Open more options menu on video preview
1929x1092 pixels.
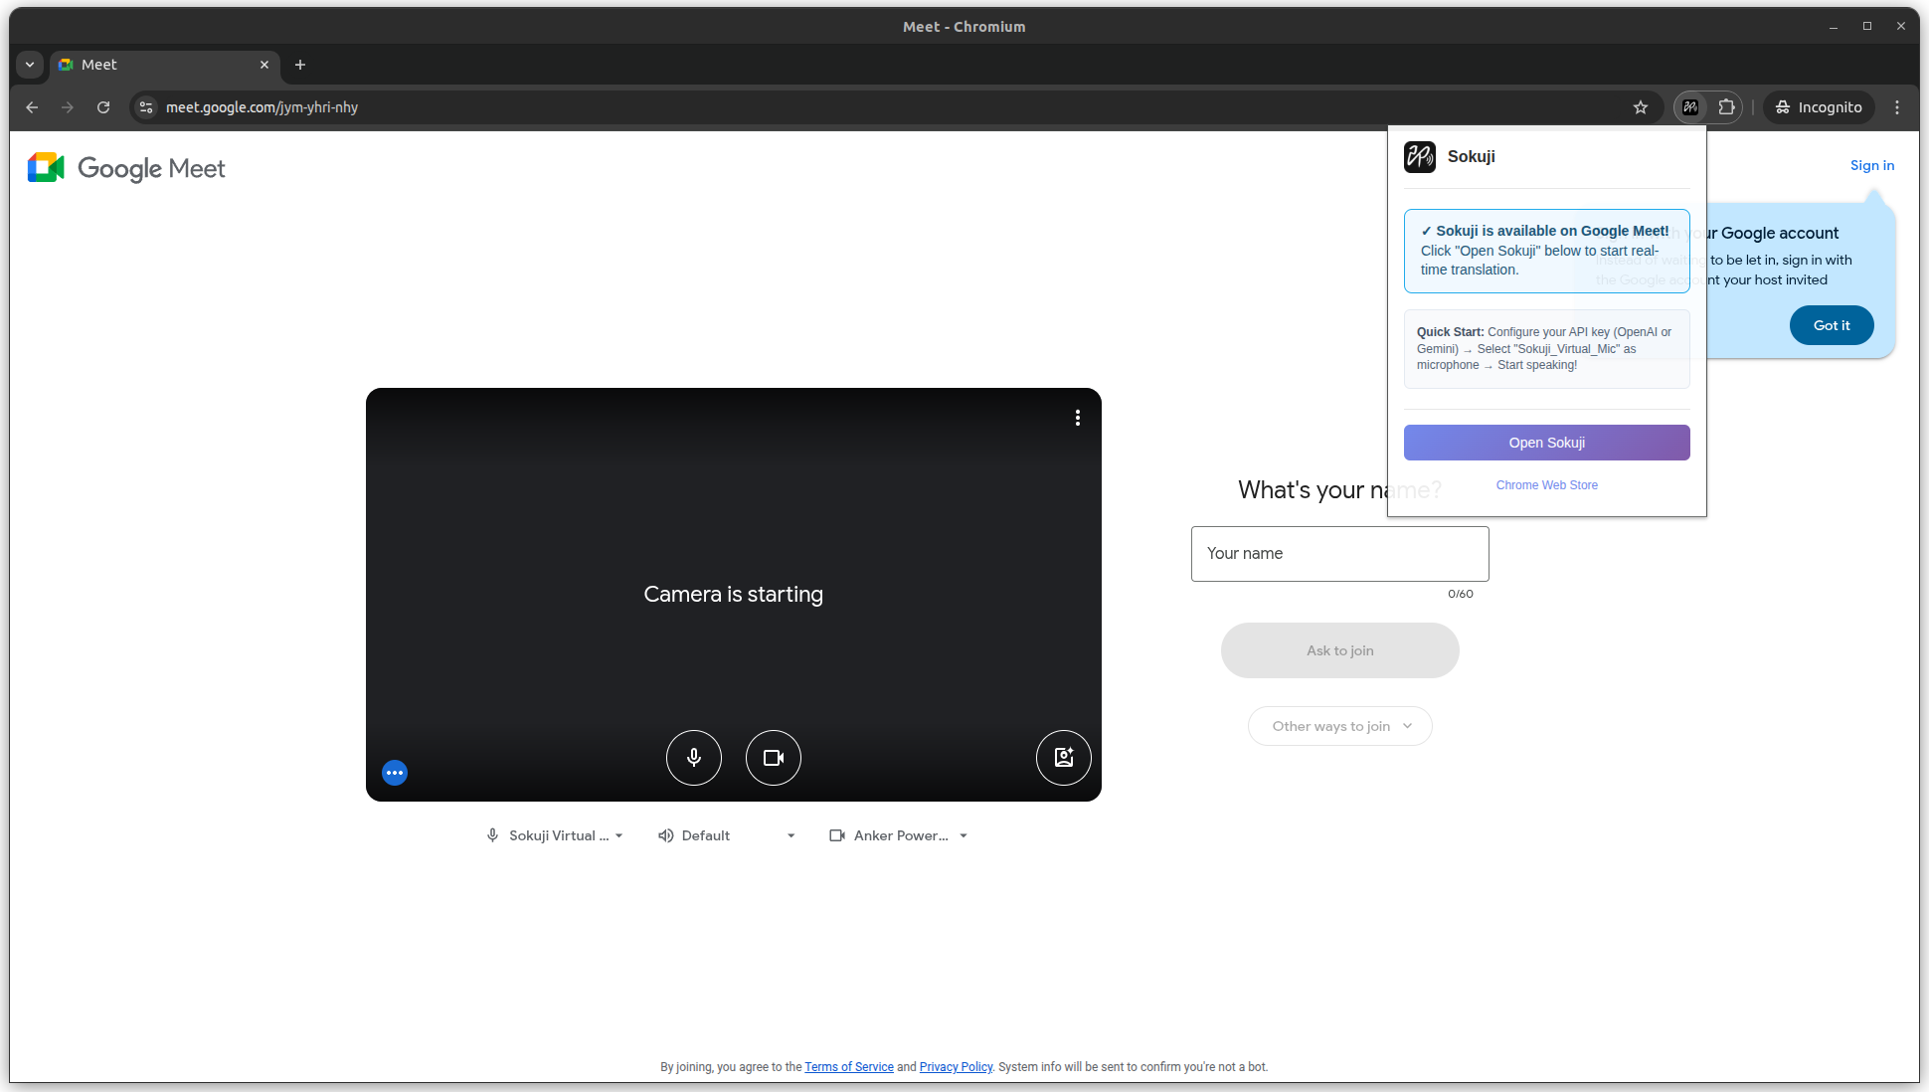(x=1078, y=418)
